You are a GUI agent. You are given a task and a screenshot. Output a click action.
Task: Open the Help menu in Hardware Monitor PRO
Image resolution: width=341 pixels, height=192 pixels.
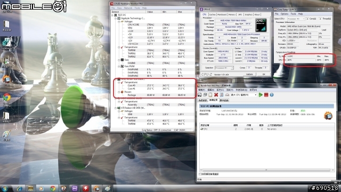click(x=144, y=8)
